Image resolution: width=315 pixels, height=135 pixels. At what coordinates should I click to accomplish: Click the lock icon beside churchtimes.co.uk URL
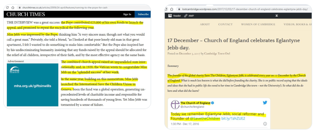(20, 8)
